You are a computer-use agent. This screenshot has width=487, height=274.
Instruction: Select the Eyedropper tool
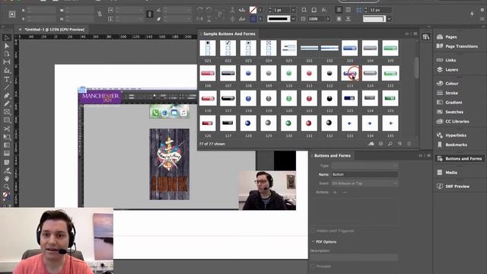[x=7, y=170]
